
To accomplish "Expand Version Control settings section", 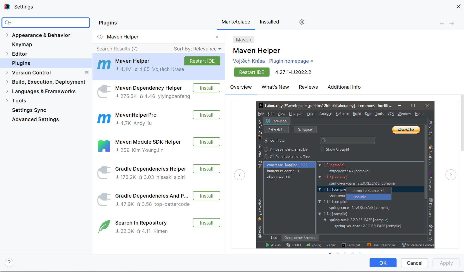I will click(7, 73).
